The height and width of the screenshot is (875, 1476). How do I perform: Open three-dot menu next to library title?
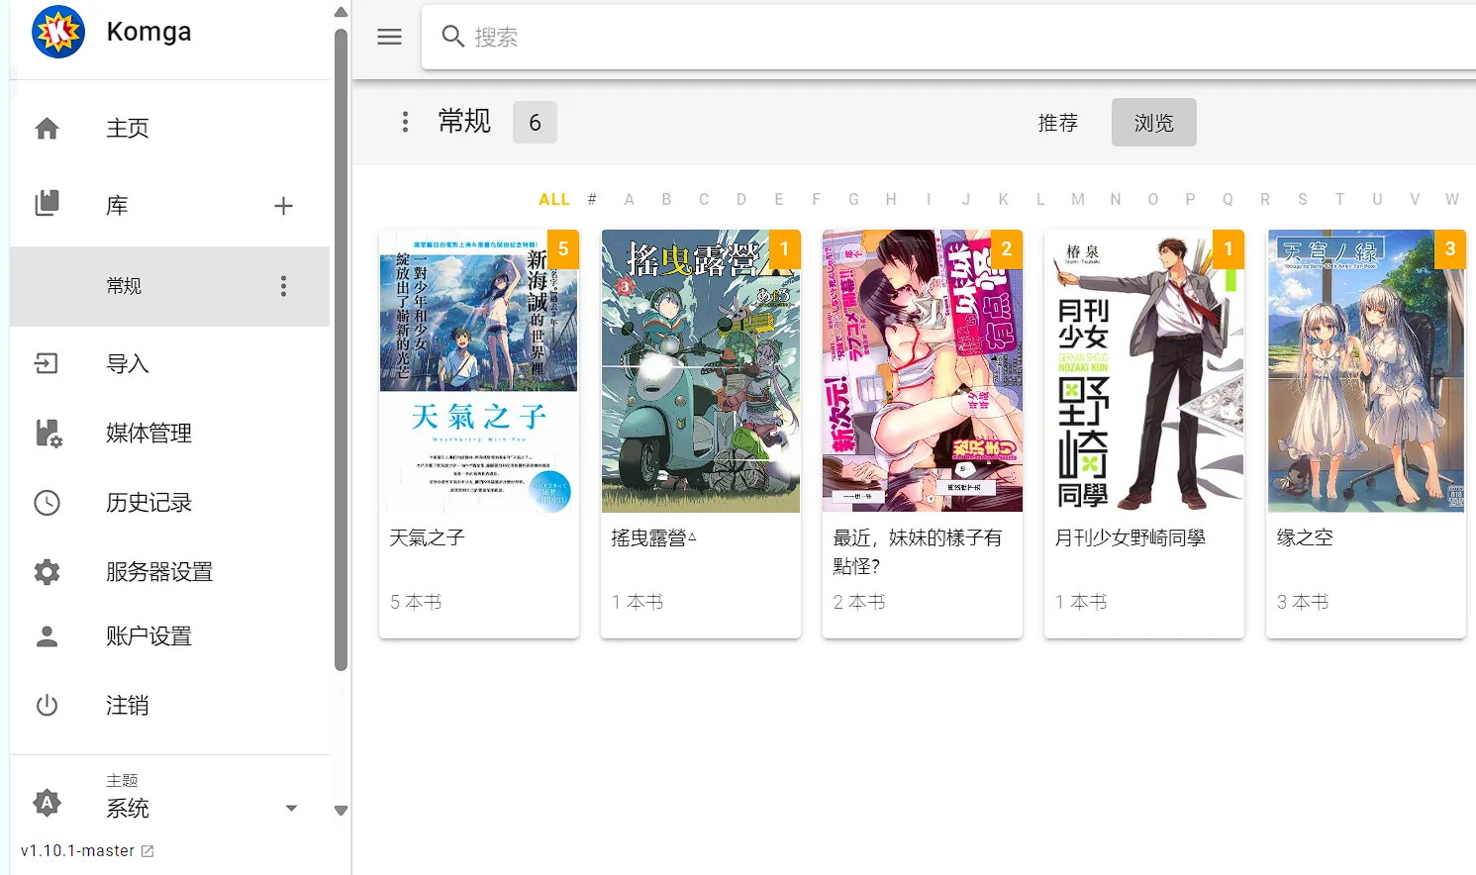(405, 122)
